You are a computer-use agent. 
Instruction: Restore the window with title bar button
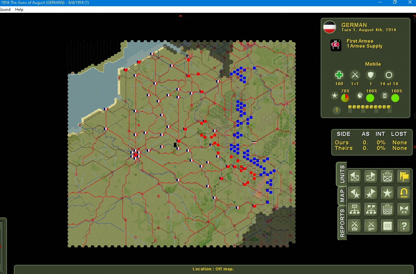395,2
